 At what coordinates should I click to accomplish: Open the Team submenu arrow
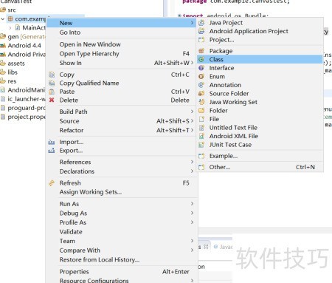click(192, 241)
